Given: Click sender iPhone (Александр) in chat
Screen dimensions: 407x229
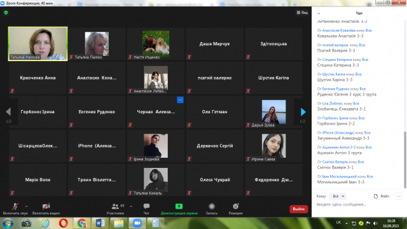Looking at the screenshot, I should [338, 133].
